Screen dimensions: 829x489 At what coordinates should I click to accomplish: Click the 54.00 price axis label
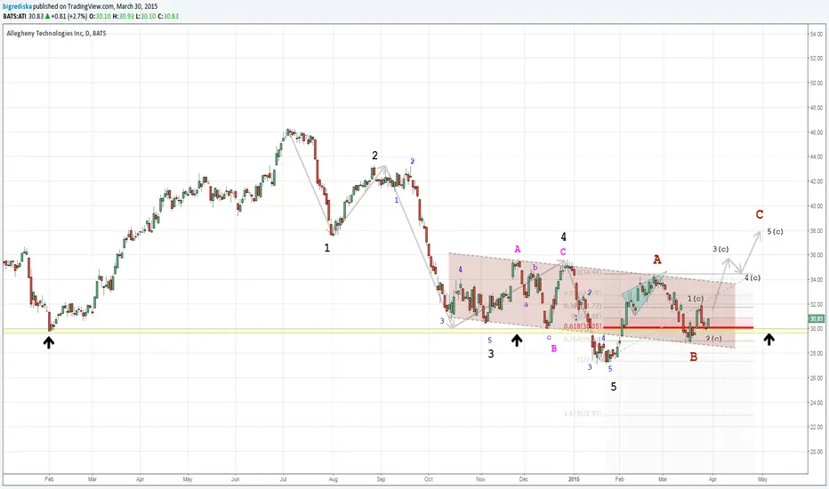(x=817, y=34)
